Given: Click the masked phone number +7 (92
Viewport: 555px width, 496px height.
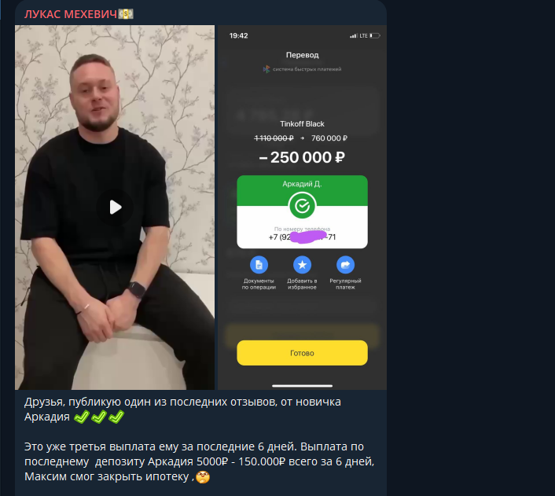Looking at the screenshot, I should (302, 237).
